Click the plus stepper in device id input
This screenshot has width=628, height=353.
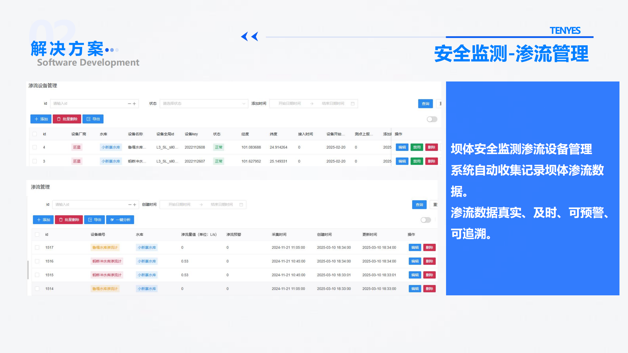(x=135, y=104)
